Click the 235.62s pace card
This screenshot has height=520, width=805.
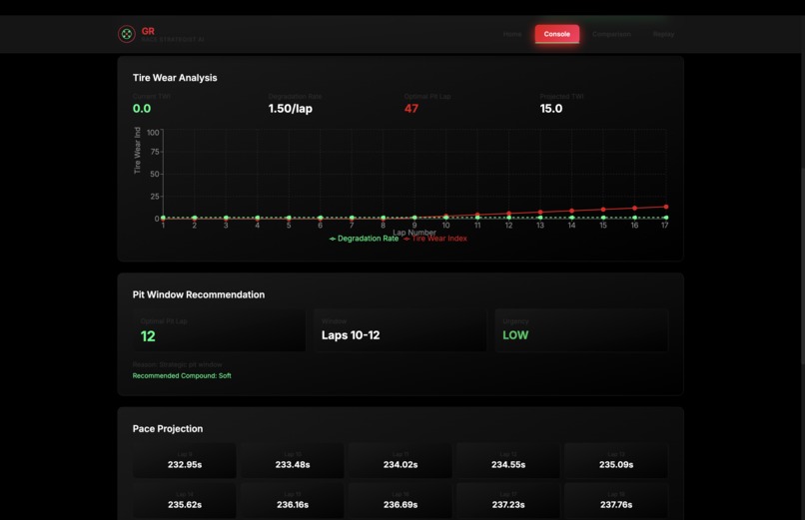point(185,501)
